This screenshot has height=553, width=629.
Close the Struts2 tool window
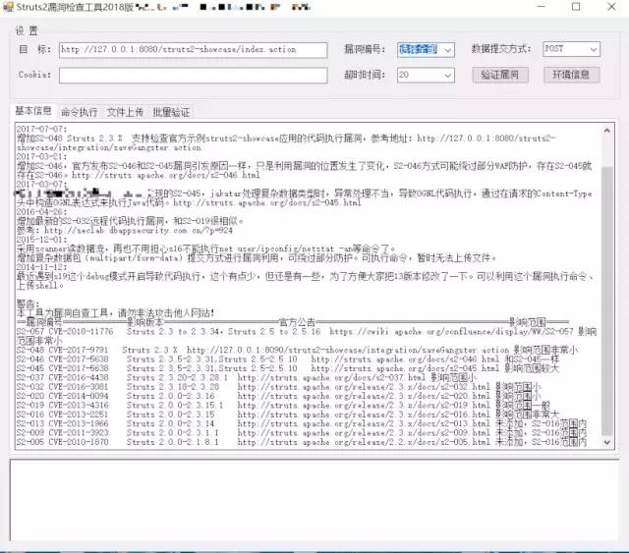pos(611,7)
